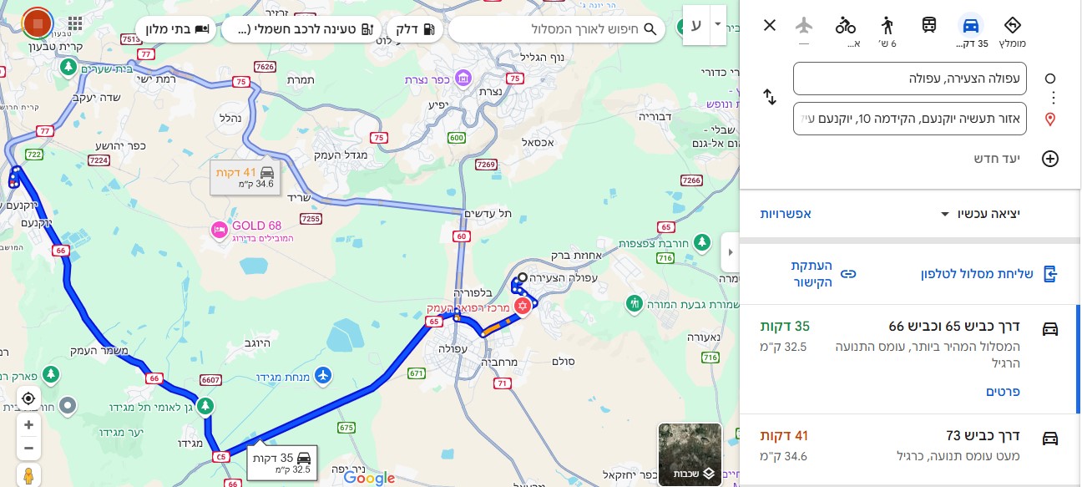Show your current location on the map
The image size is (1082, 487).
click(28, 398)
